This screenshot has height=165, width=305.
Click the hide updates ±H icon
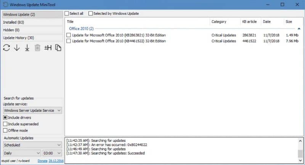(48, 48)
